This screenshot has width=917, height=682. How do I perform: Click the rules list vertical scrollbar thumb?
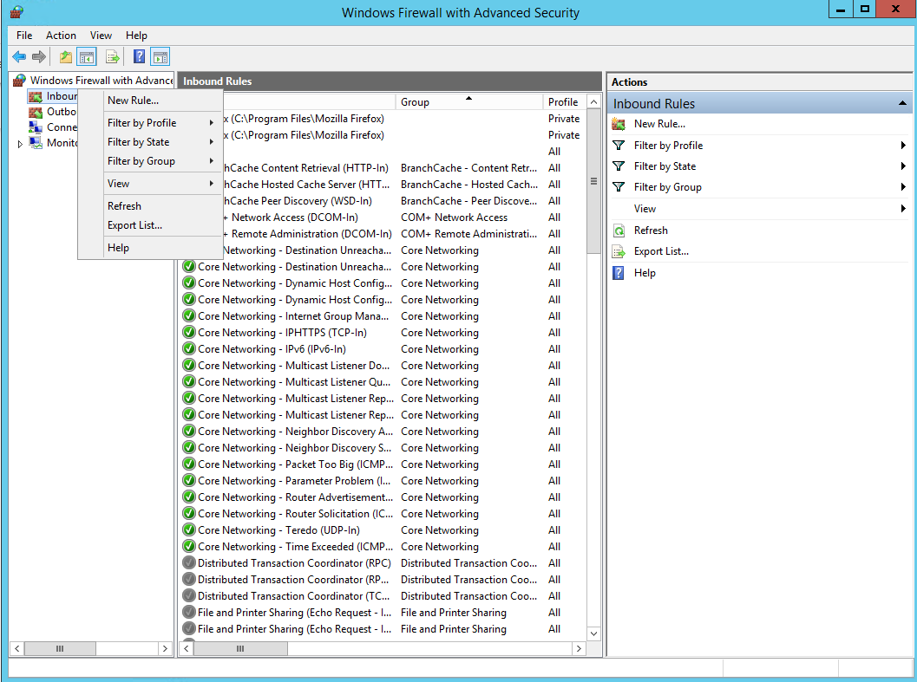point(593,182)
